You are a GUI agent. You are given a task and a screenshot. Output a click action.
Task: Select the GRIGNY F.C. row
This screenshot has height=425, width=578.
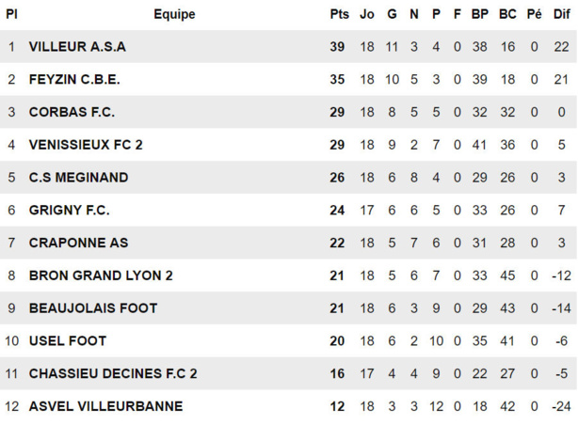coord(69,210)
